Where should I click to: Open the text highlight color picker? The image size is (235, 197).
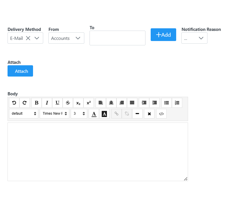coord(104,114)
